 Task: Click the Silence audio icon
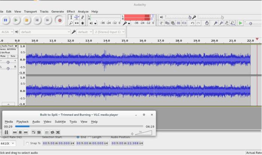click(184, 23)
